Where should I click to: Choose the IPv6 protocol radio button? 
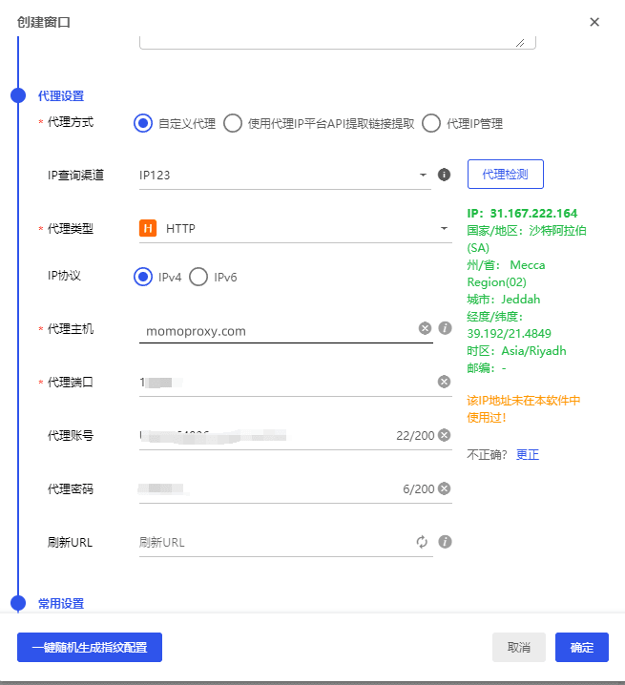coord(198,277)
